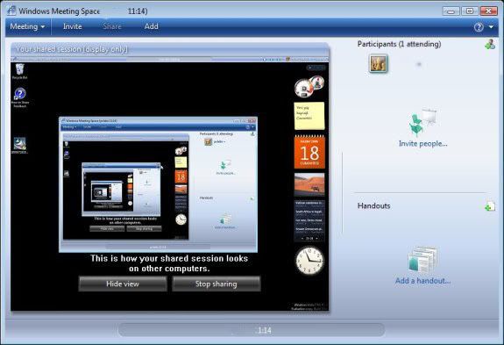Viewport: 504px width, 345px height.
Task: Click the Windows Meeting Space title bar icon
Action: click(11, 11)
